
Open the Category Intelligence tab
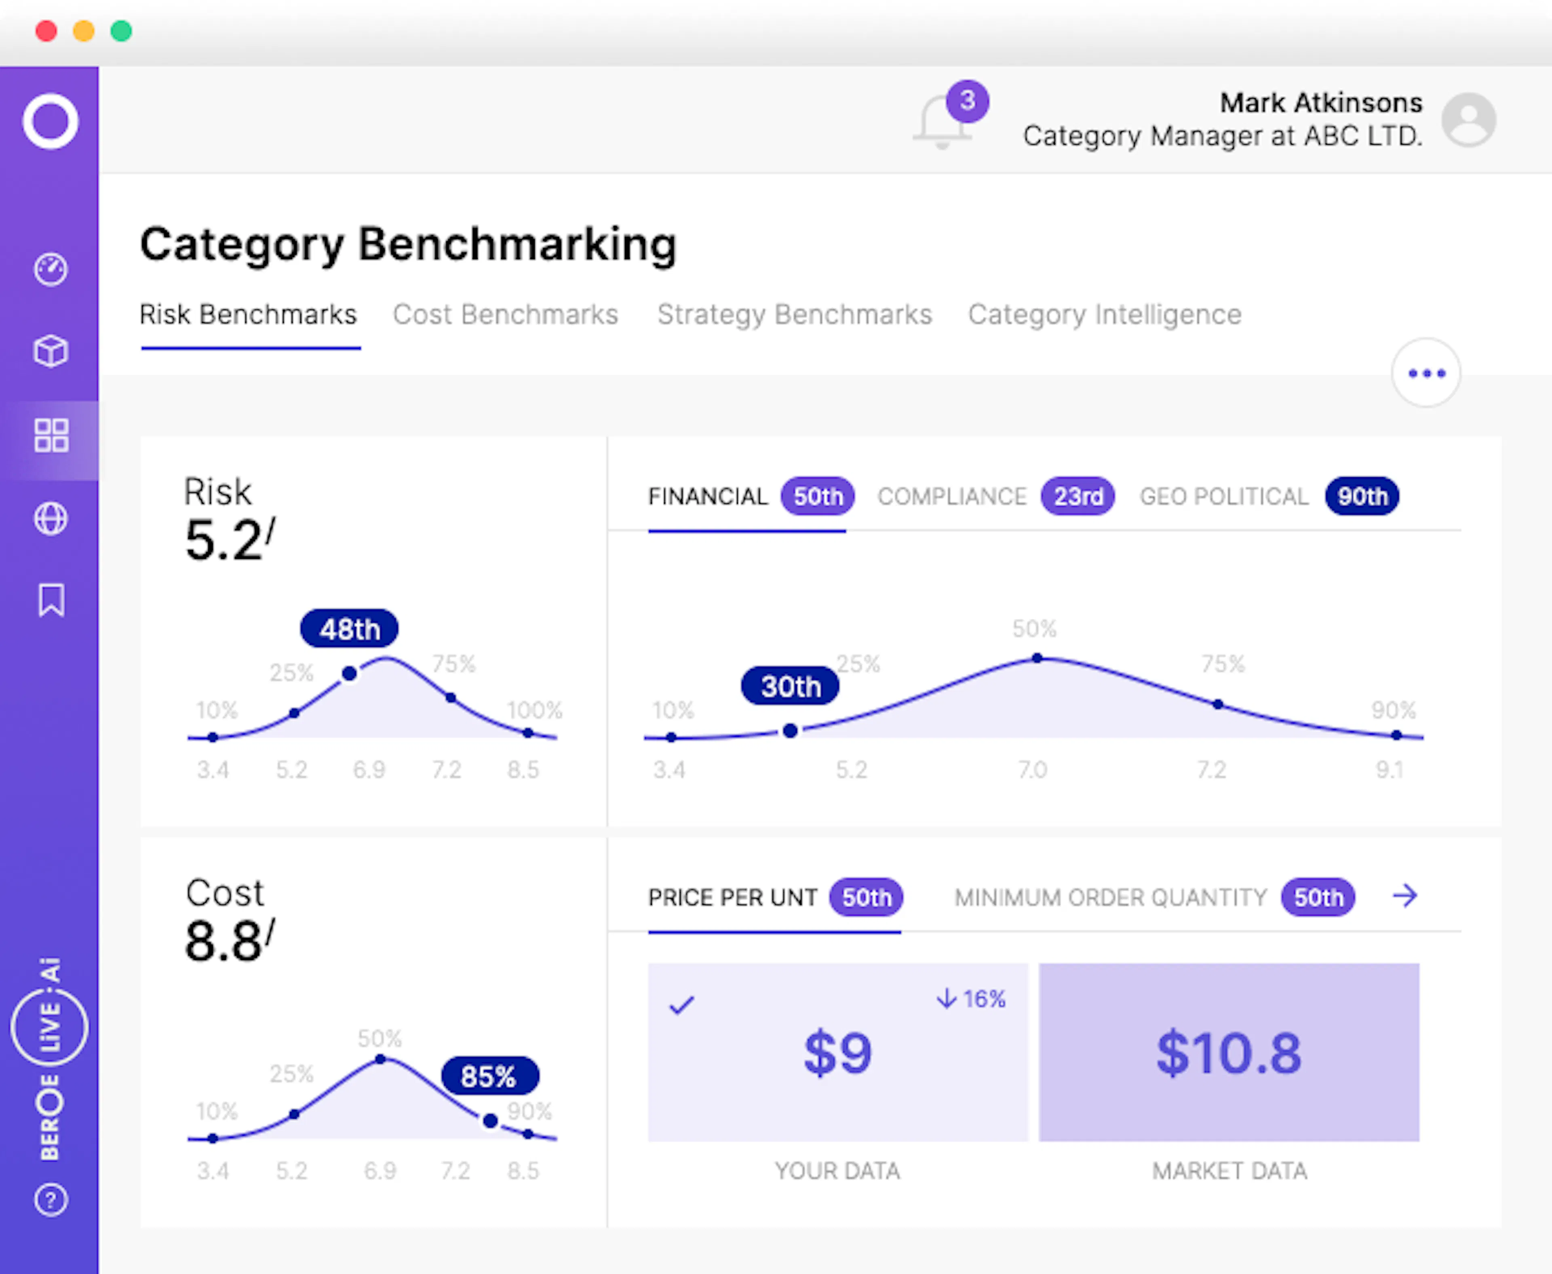point(1104,314)
